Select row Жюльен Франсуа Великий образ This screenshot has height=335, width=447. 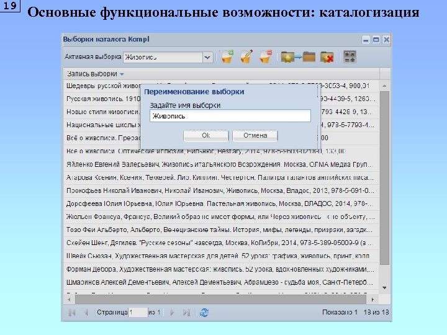click(222, 217)
